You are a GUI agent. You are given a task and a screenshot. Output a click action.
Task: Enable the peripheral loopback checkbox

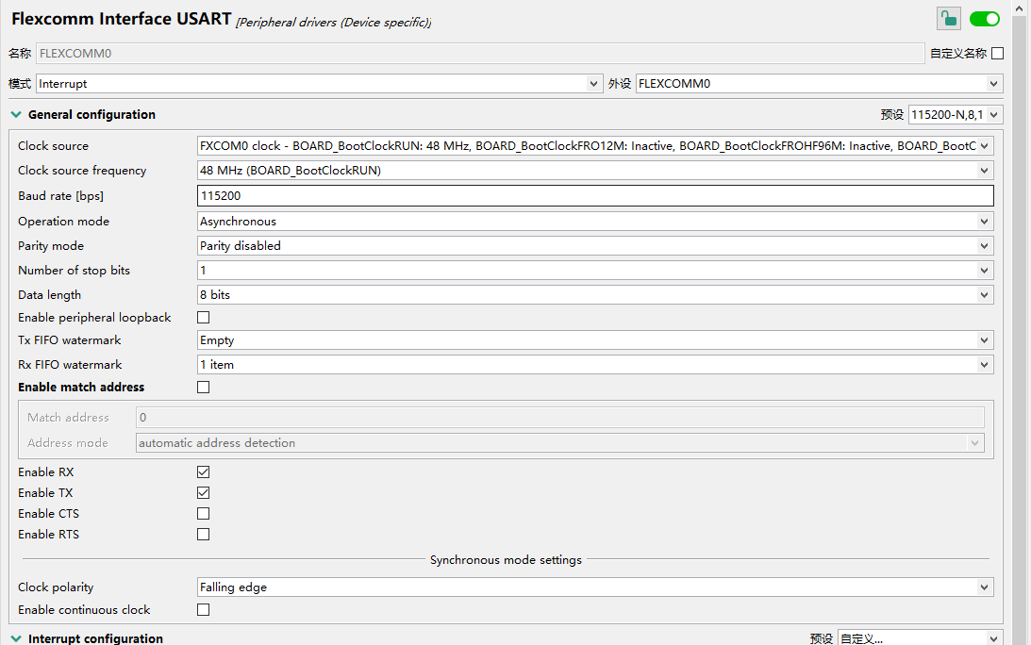[203, 318]
